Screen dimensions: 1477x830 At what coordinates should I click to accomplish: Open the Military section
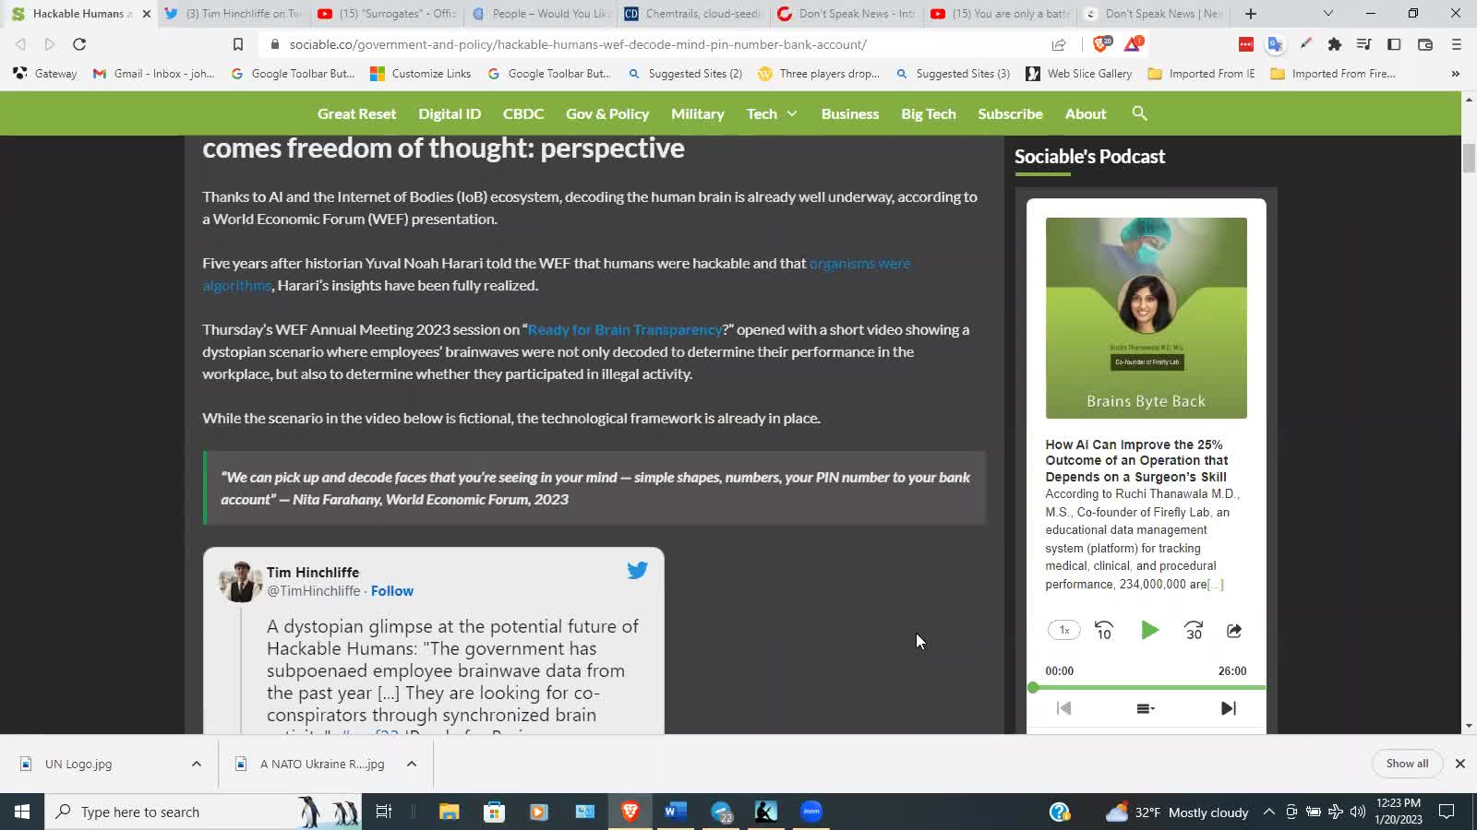pyautogui.click(x=698, y=113)
